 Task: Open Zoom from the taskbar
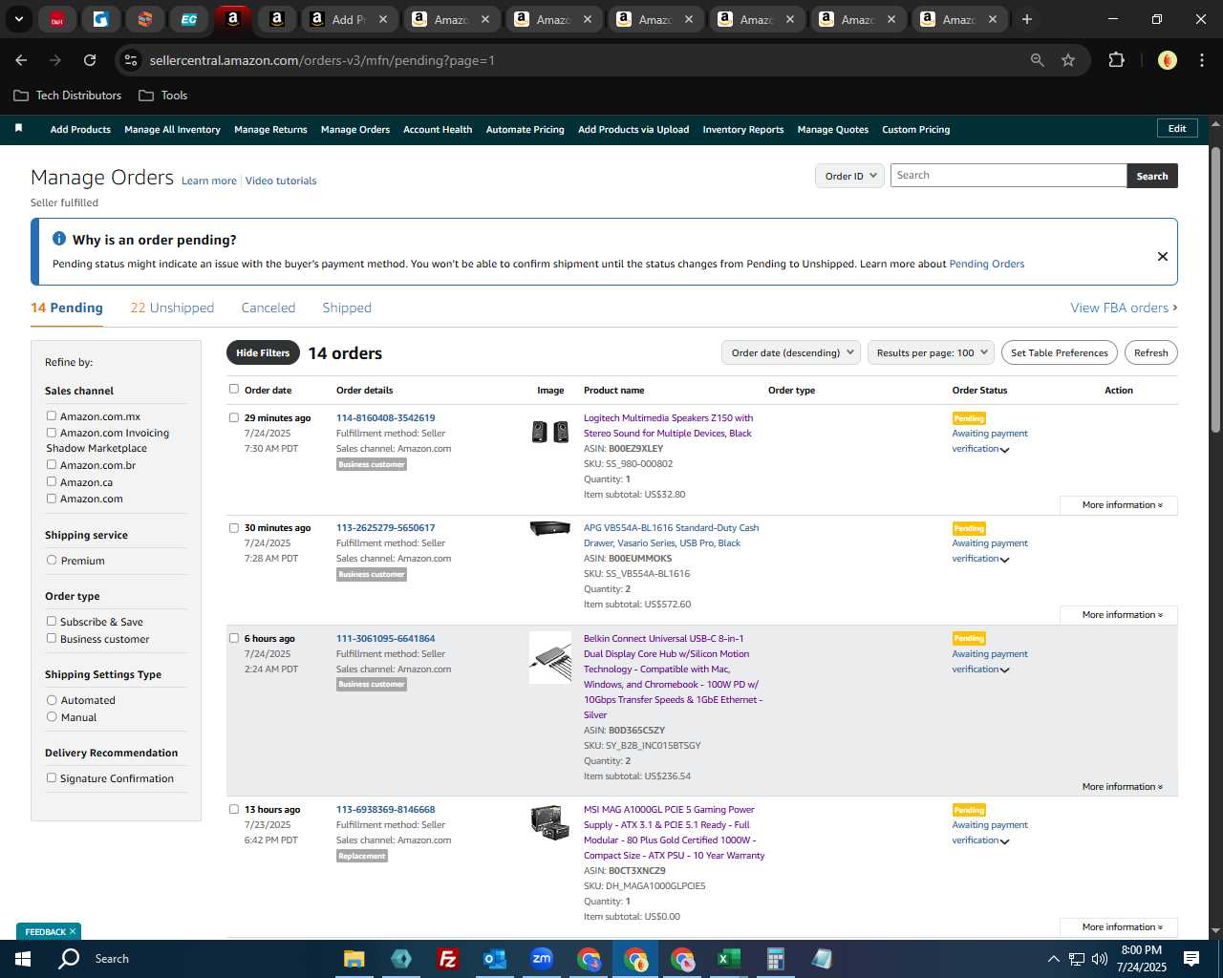(542, 959)
